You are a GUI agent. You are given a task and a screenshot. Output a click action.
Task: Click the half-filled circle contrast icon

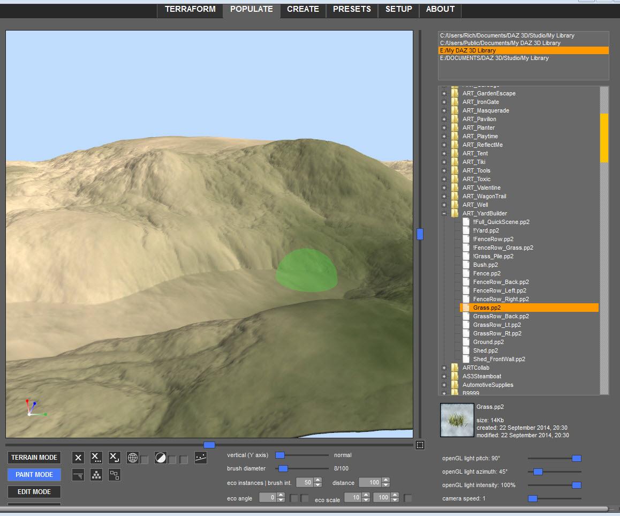161,458
